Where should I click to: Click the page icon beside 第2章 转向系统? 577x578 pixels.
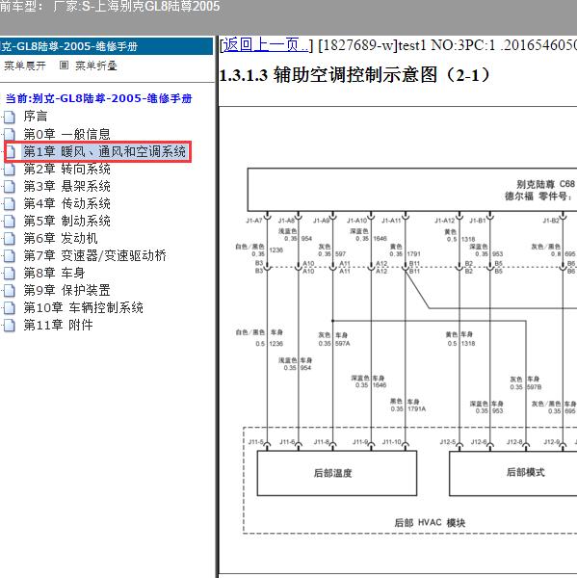click(x=10, y=170)
